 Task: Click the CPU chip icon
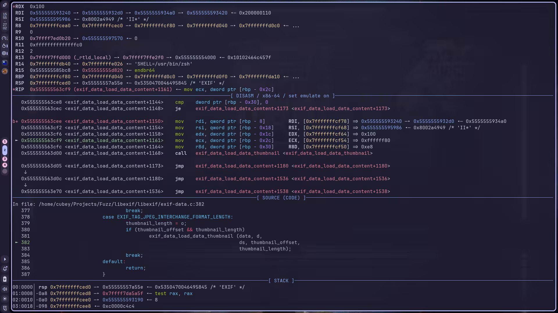[x=4, y=53]
